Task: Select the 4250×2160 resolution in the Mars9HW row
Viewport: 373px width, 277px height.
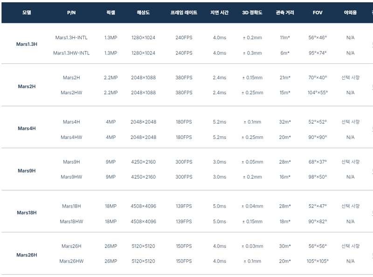Action: click(x=143, y=177)
